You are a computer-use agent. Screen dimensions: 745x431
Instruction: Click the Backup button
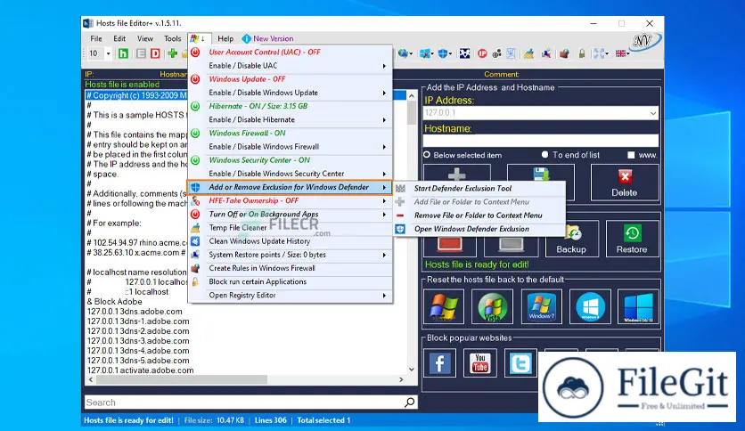point(571,240)
